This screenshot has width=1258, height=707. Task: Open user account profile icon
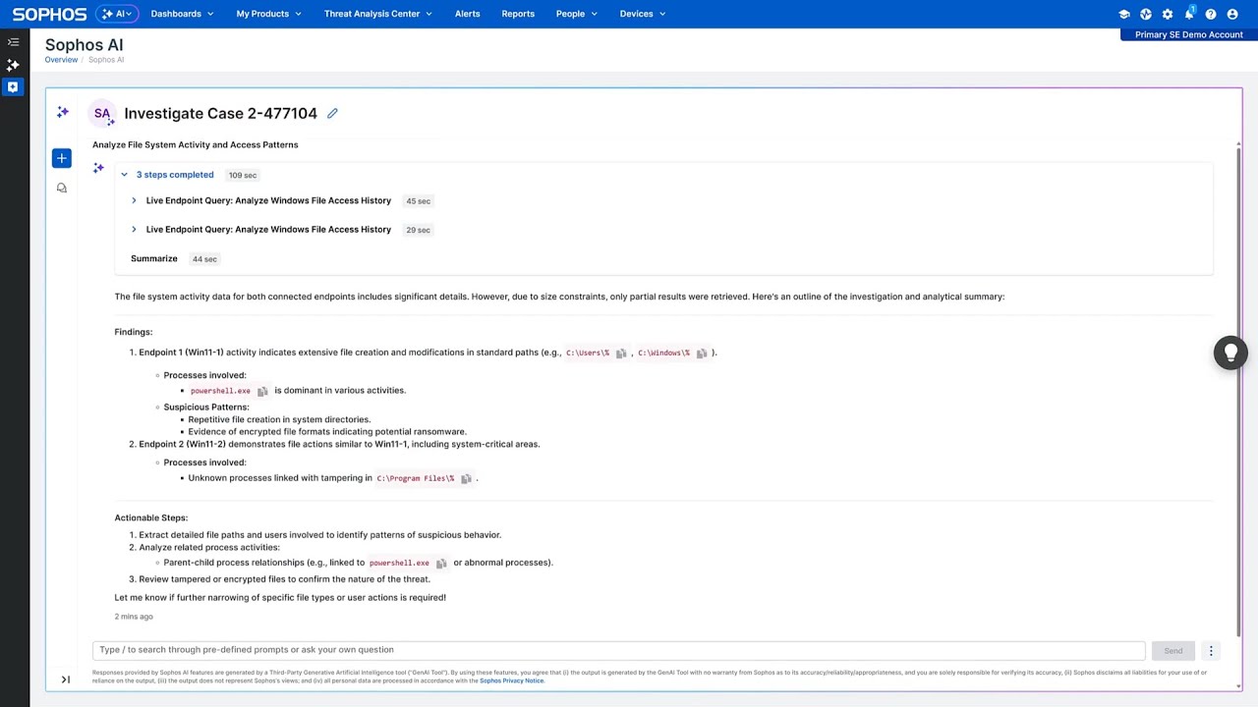[1232, 14]
